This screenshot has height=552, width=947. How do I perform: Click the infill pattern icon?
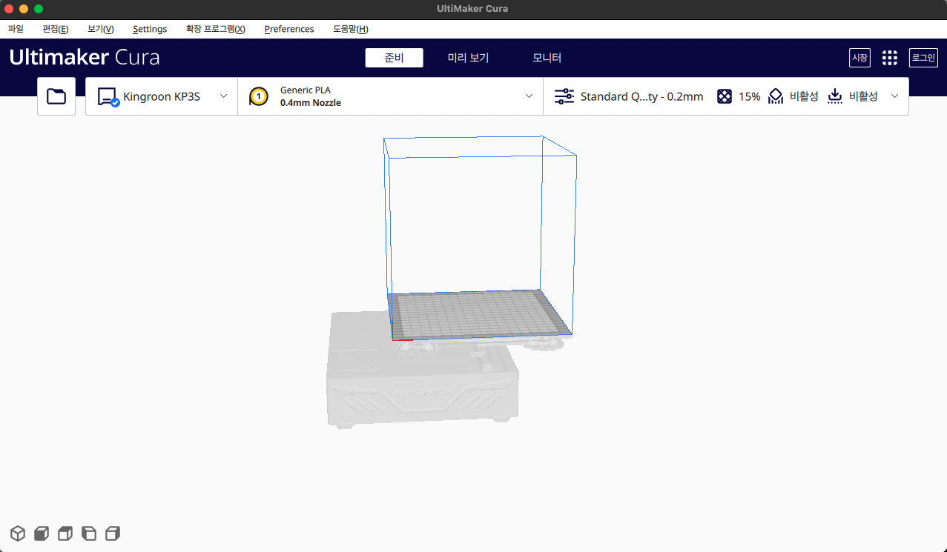[725, 96]
